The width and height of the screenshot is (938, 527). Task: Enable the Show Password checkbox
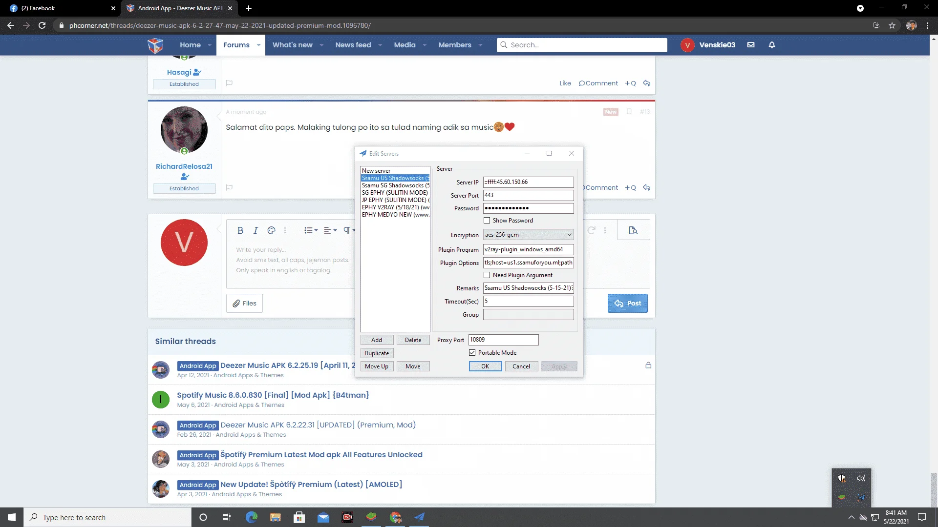tap(487, 221)
